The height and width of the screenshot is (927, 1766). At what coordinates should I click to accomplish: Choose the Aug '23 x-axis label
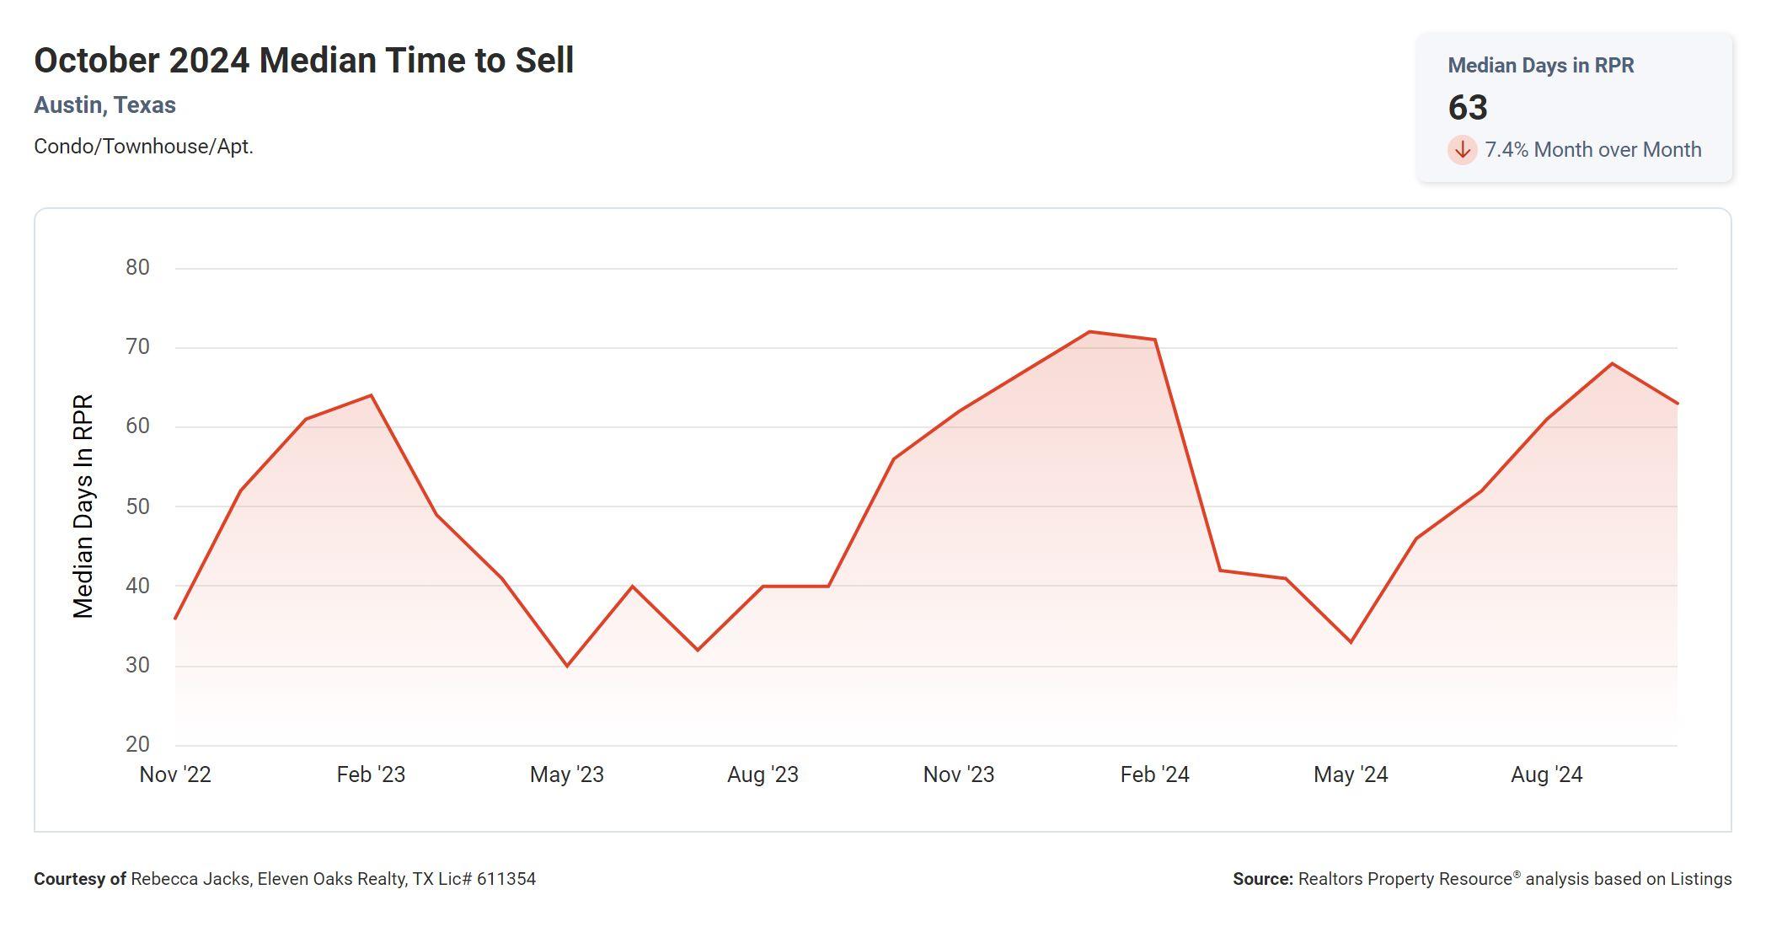pyautogui.click(x=763, y=774)
